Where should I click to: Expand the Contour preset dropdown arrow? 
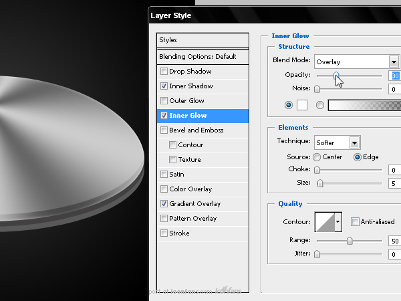coord(338,222)
